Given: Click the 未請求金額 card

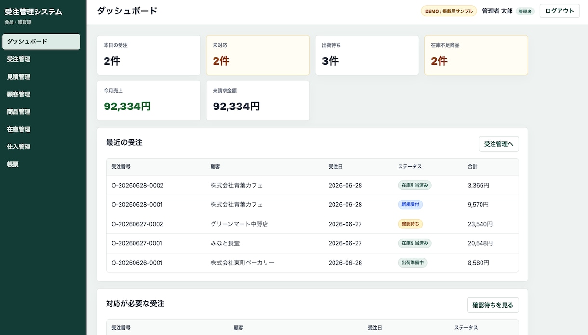Looking at the screenshot, I should pos(258,100).
